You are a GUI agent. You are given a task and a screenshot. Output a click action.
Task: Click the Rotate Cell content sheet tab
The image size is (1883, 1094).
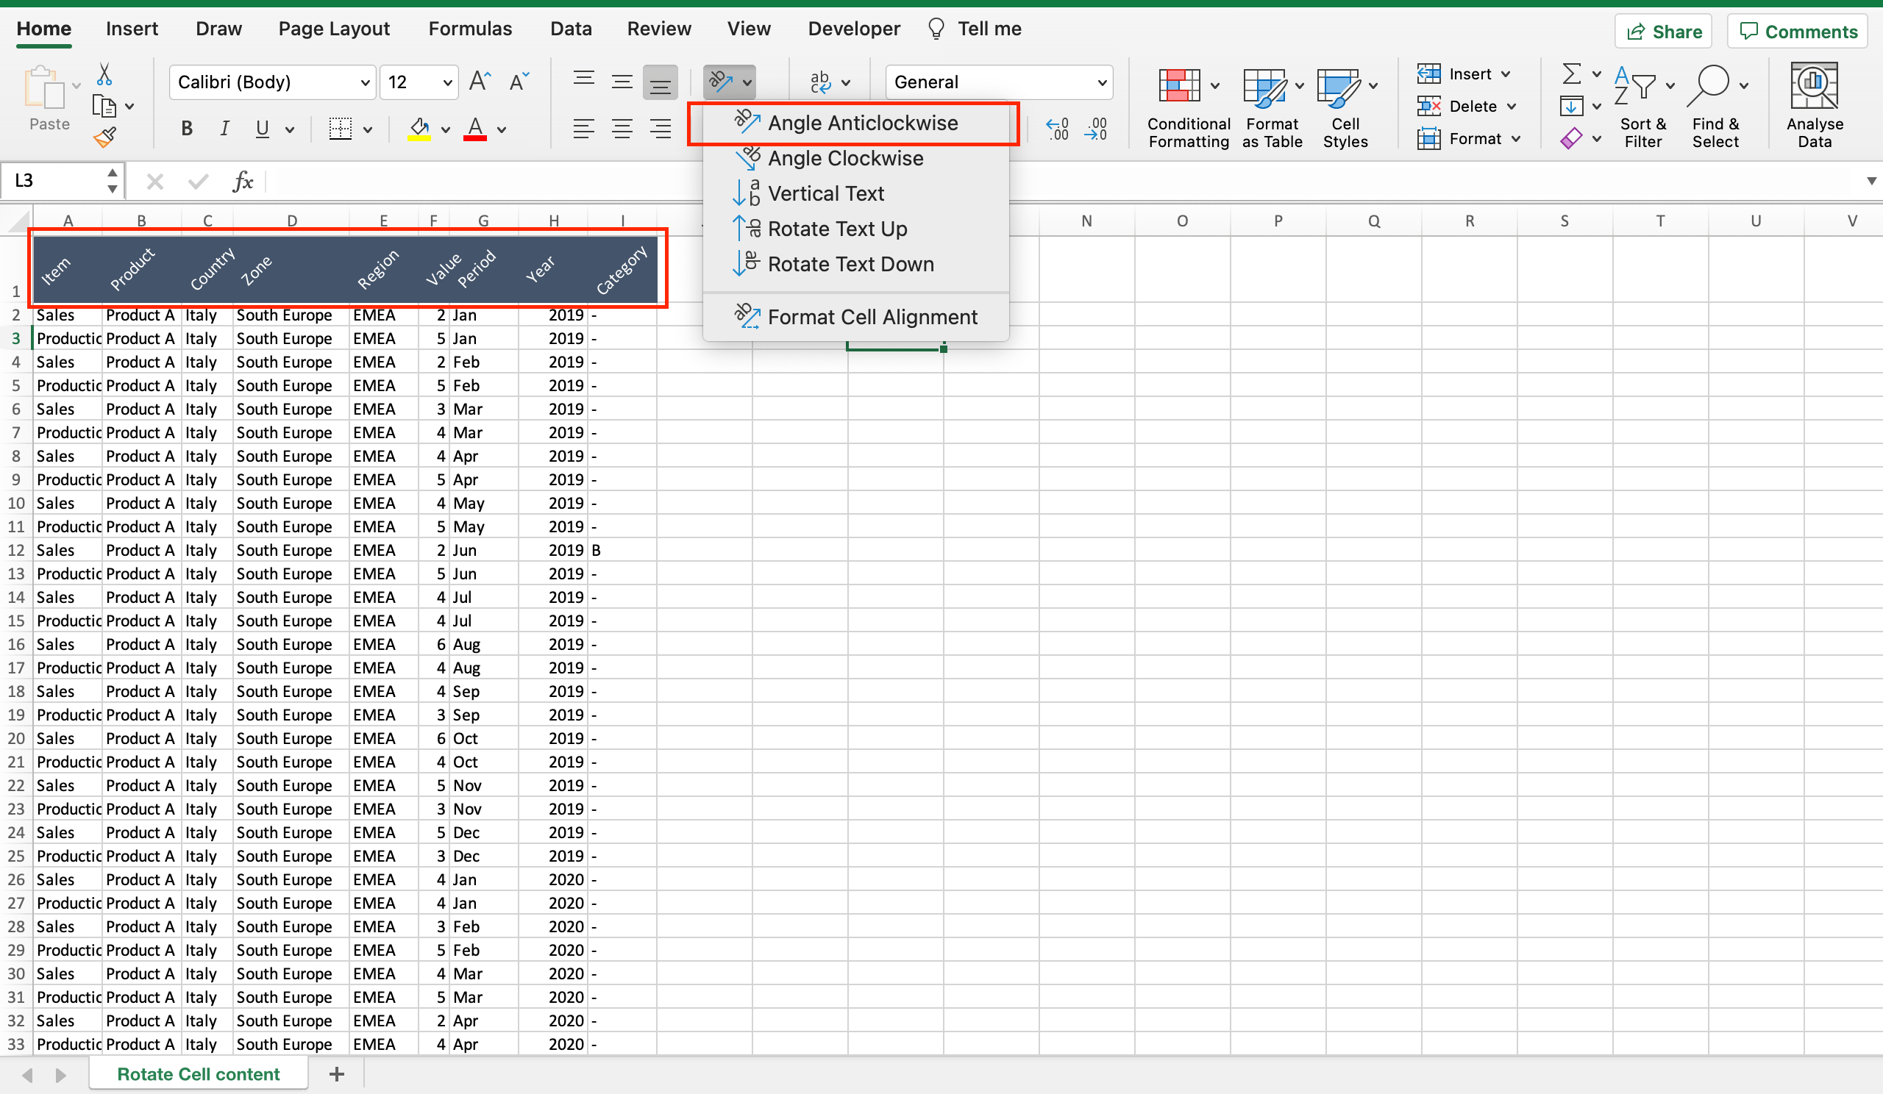(x=198, y=1073)
